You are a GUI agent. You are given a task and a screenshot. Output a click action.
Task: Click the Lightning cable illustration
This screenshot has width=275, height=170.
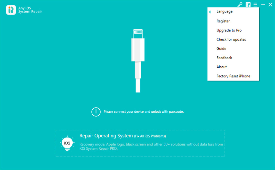(x=138, y=61)
